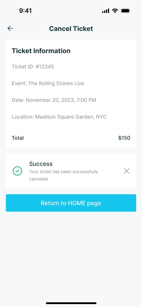Click the green checkmark success icon

(x=17, y=171)
